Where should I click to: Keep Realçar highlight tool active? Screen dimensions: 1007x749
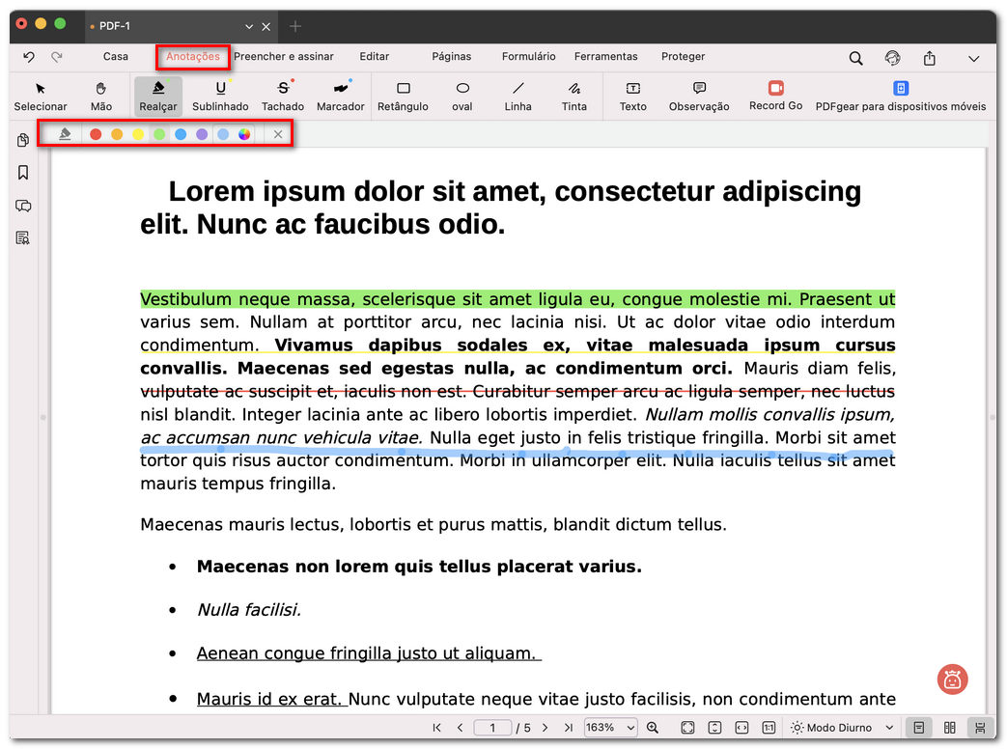157,96
